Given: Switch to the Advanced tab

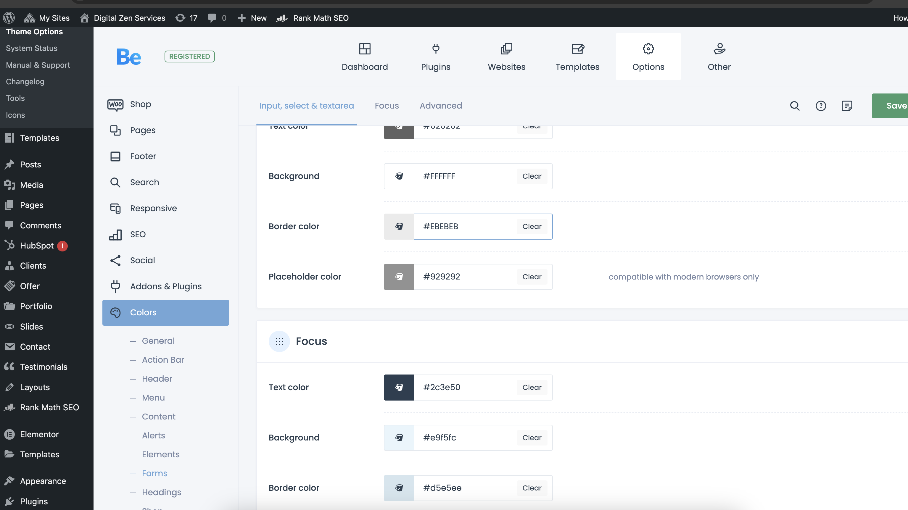Looking at the screenshot, I should (441, 106).
